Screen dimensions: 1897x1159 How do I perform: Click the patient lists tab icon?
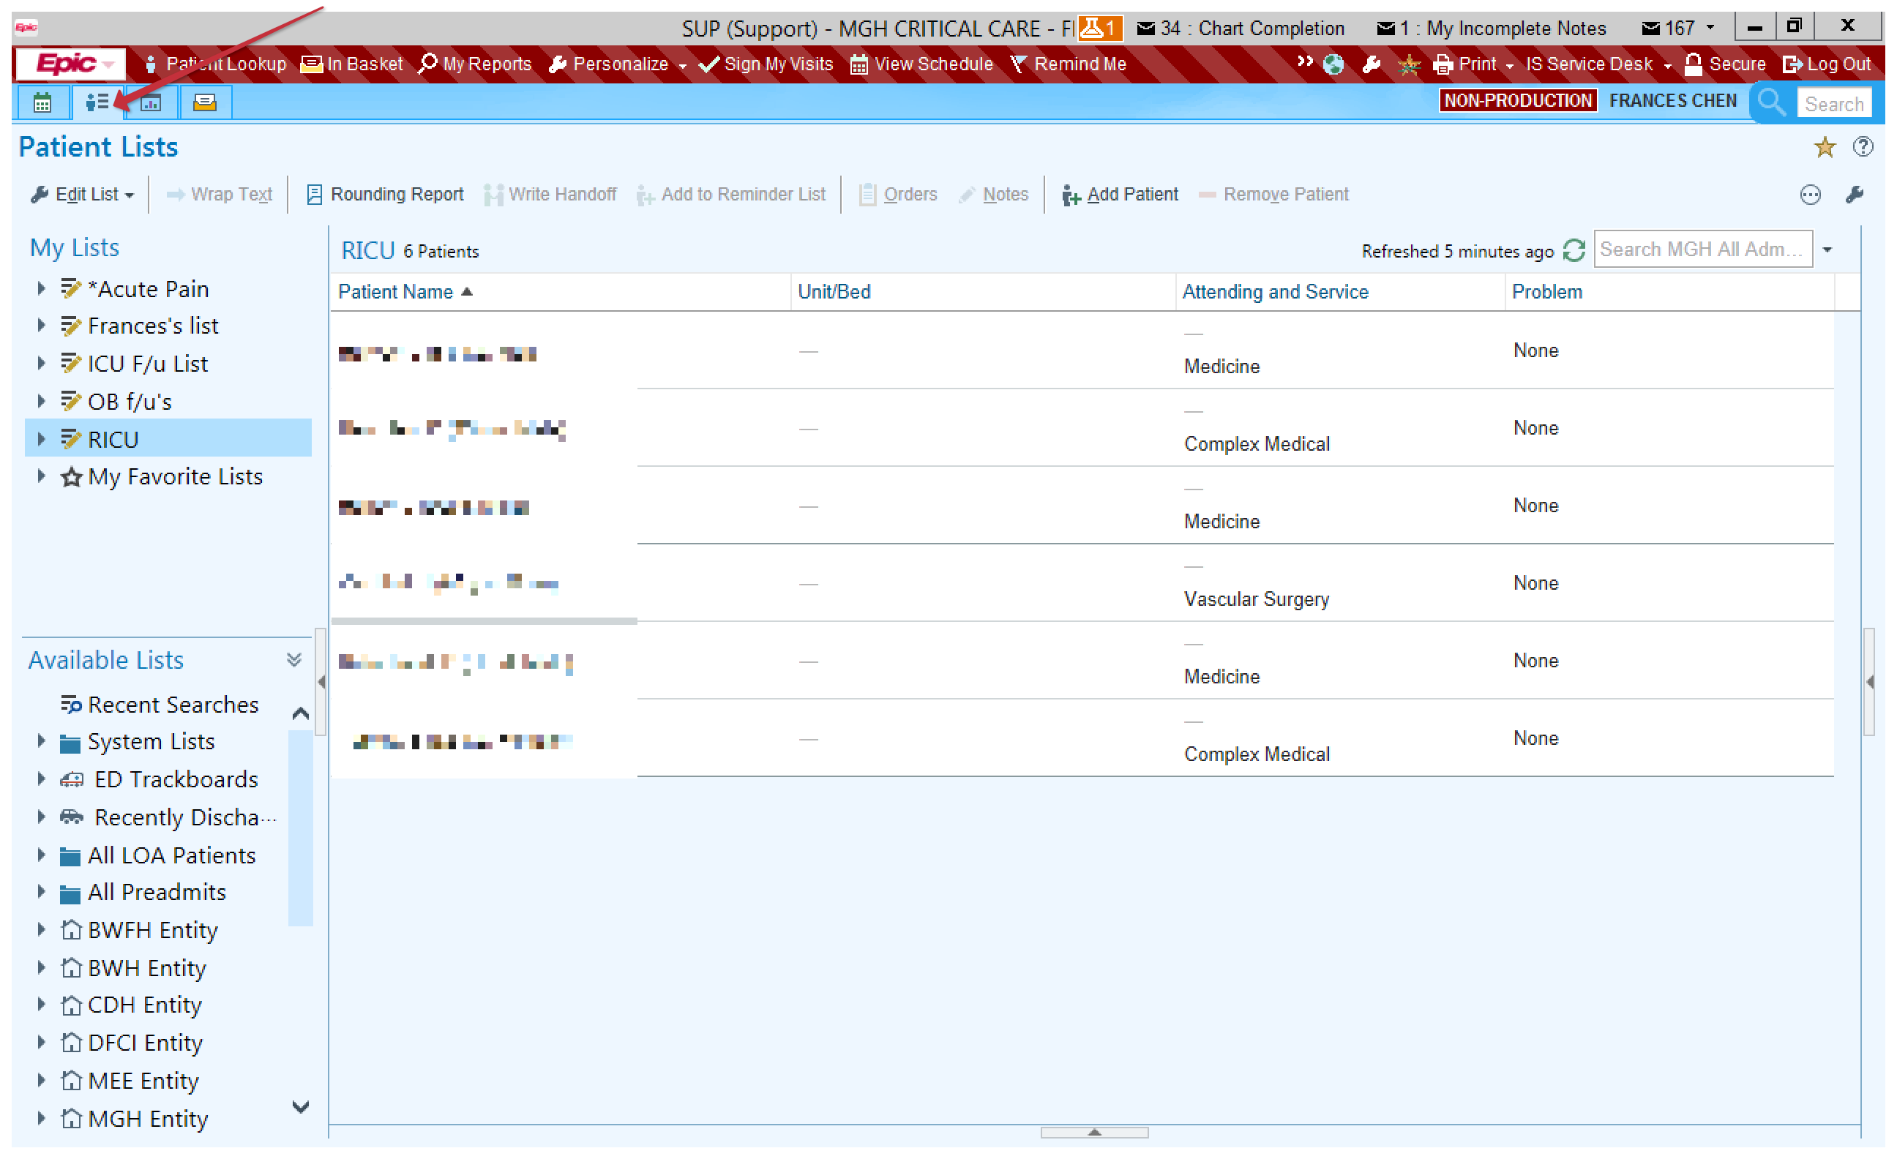[x=96, y=102]
